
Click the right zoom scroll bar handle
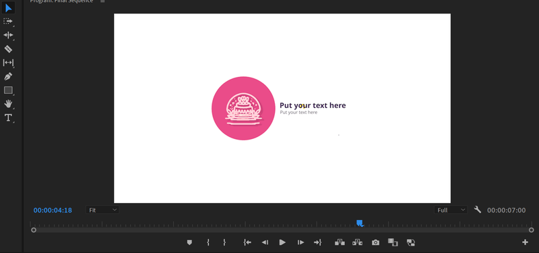(x=532, y=230)
